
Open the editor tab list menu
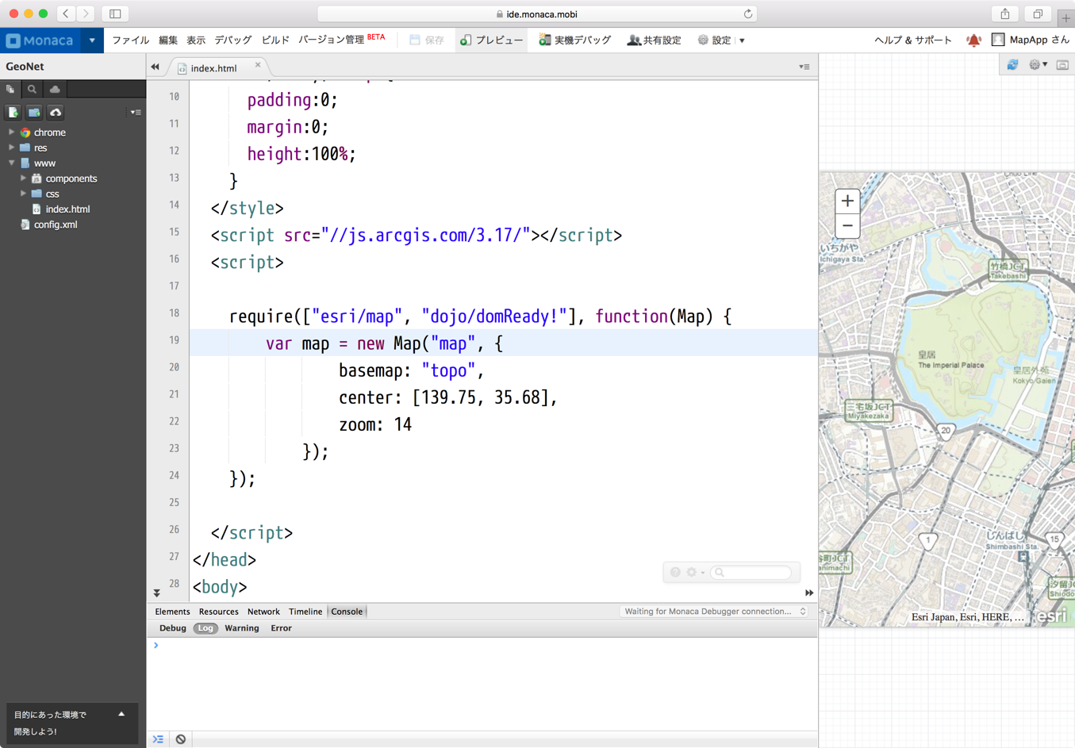pyautogui.click(x=804, y=67)
